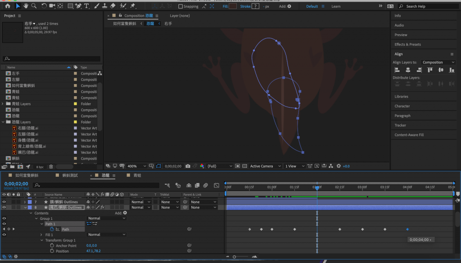Delete selected project item with trash icon
461x263 pixels.
point(51,167)
